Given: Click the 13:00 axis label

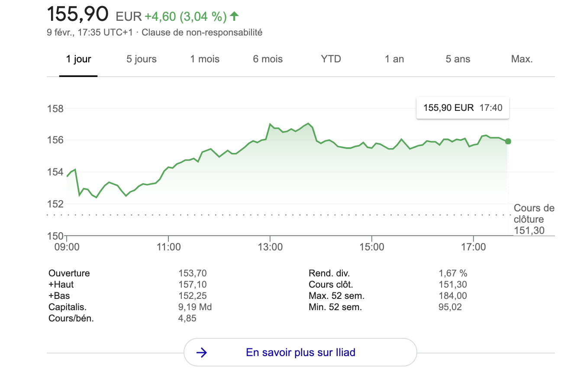Looking at the screenshot, I should pyautogui.click(x=270, y=247).
